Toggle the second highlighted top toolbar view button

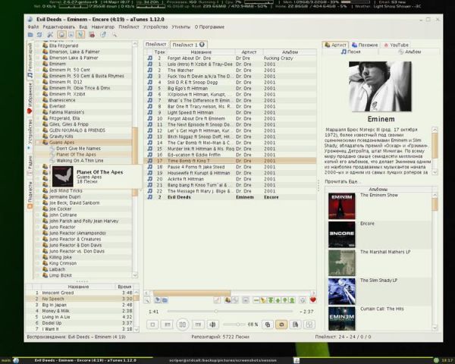coord(80,35)
